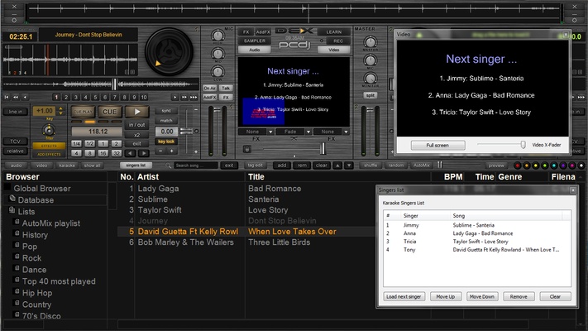Click the double-arrow forward seek icon
Viewport: 588px width, 331px height.
184,97
